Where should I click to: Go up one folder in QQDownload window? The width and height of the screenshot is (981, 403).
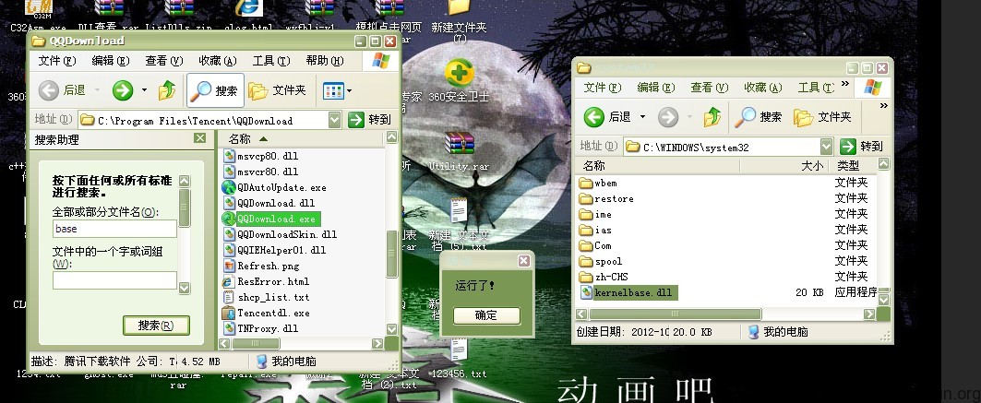167,90
